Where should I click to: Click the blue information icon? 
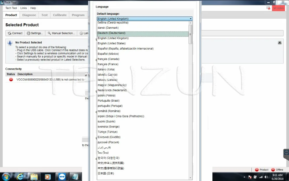pyautogui.click(x=10, y=43)
